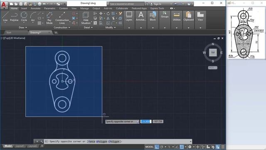Switch to the Parametric ribbon tab
This screenshot has height=150, width=266.
click(50, 8)
